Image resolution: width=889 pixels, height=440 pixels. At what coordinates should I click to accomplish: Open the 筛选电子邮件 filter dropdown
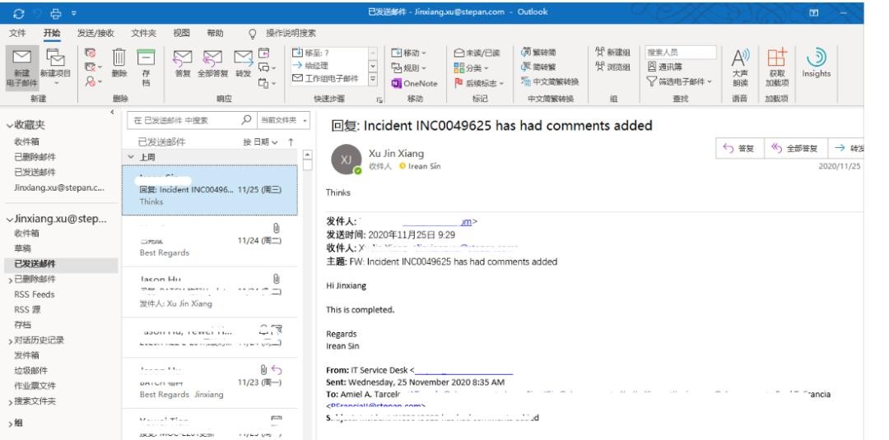point(679,81)
